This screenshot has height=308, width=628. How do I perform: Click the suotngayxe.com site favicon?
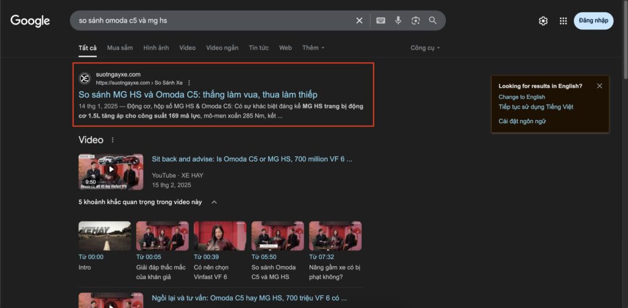pos(85,78)
